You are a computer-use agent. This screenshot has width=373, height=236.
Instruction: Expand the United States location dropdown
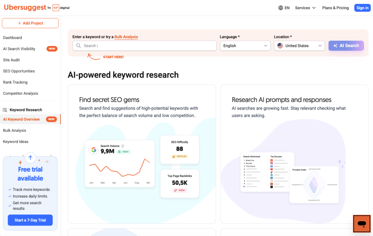(299, 46)
